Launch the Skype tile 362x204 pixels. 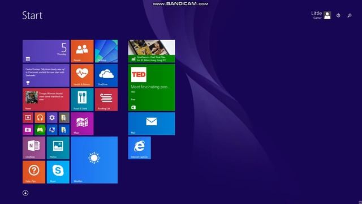click(58, 172)
